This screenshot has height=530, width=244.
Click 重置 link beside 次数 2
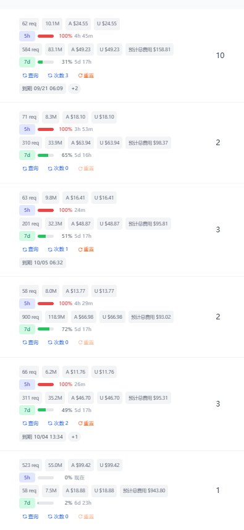click(86, 423)
